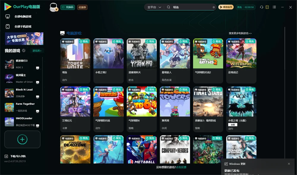Click the 点击反馈 feedback link
This screenshot has height=175, width=297.
pos(181,167)
